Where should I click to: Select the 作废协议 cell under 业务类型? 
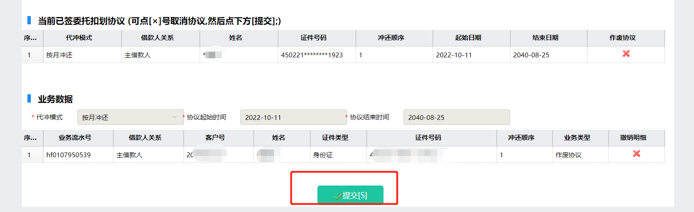568,155
